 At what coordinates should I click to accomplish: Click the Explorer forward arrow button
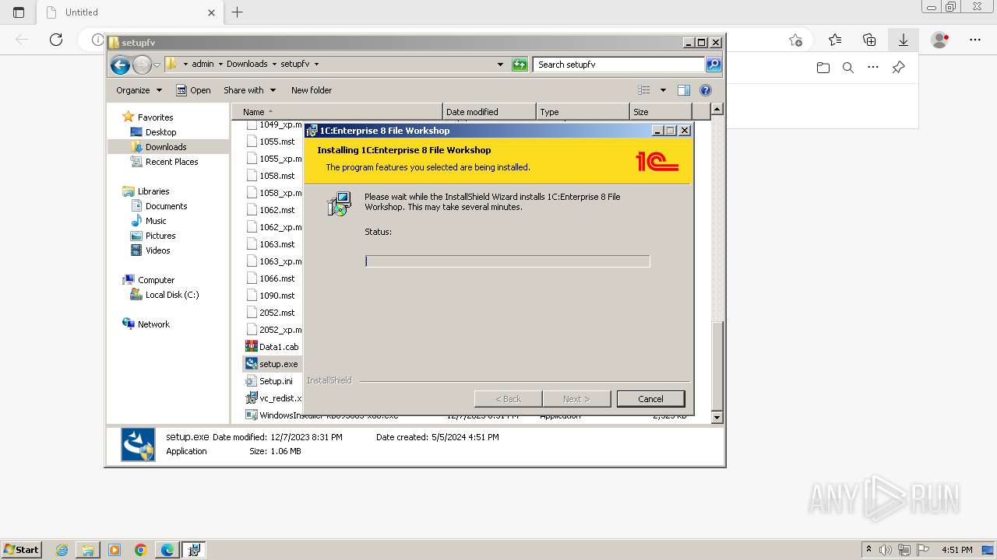click(142, 65)
